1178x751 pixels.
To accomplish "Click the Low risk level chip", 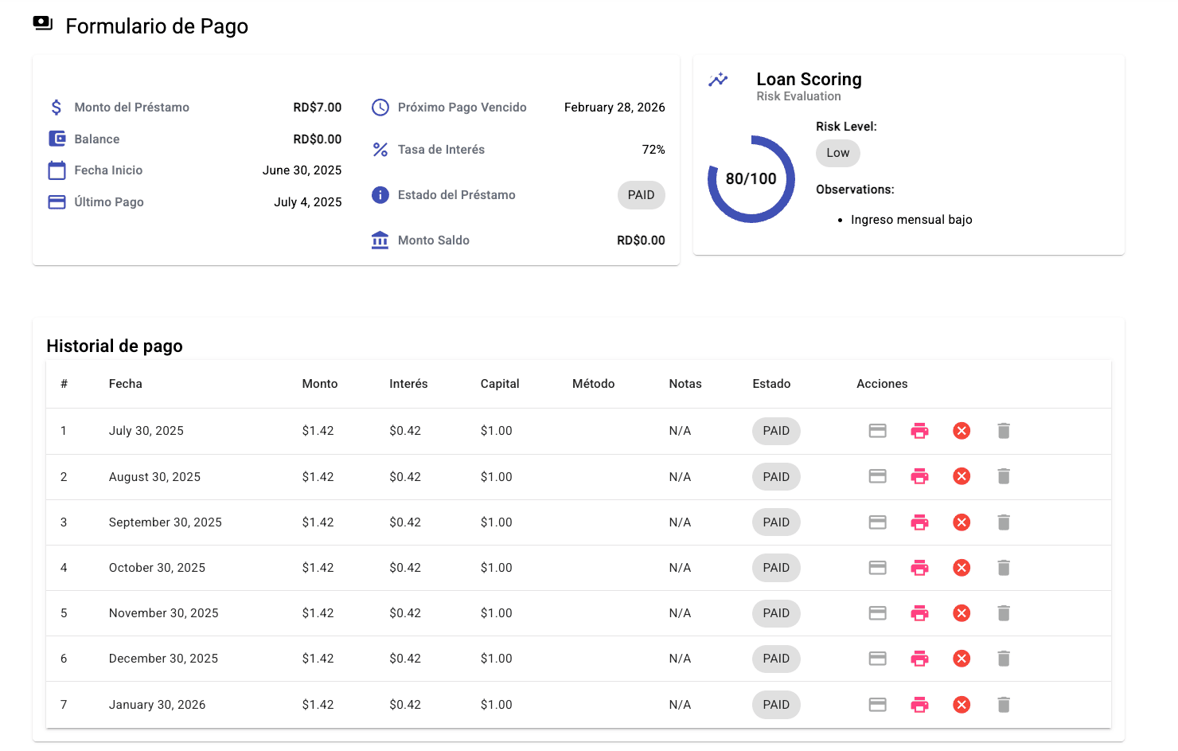I will (x=837, y=153).
